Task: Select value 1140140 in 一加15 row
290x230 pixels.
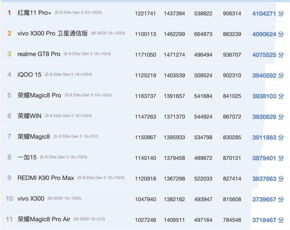Action: pyautogui.click(x=145, y=158)
